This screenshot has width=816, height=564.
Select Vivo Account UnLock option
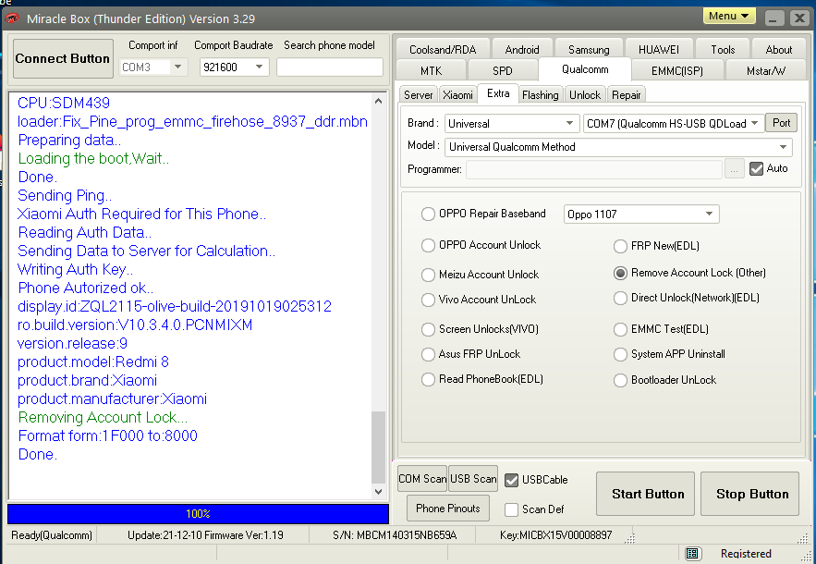tap(428, 300)
